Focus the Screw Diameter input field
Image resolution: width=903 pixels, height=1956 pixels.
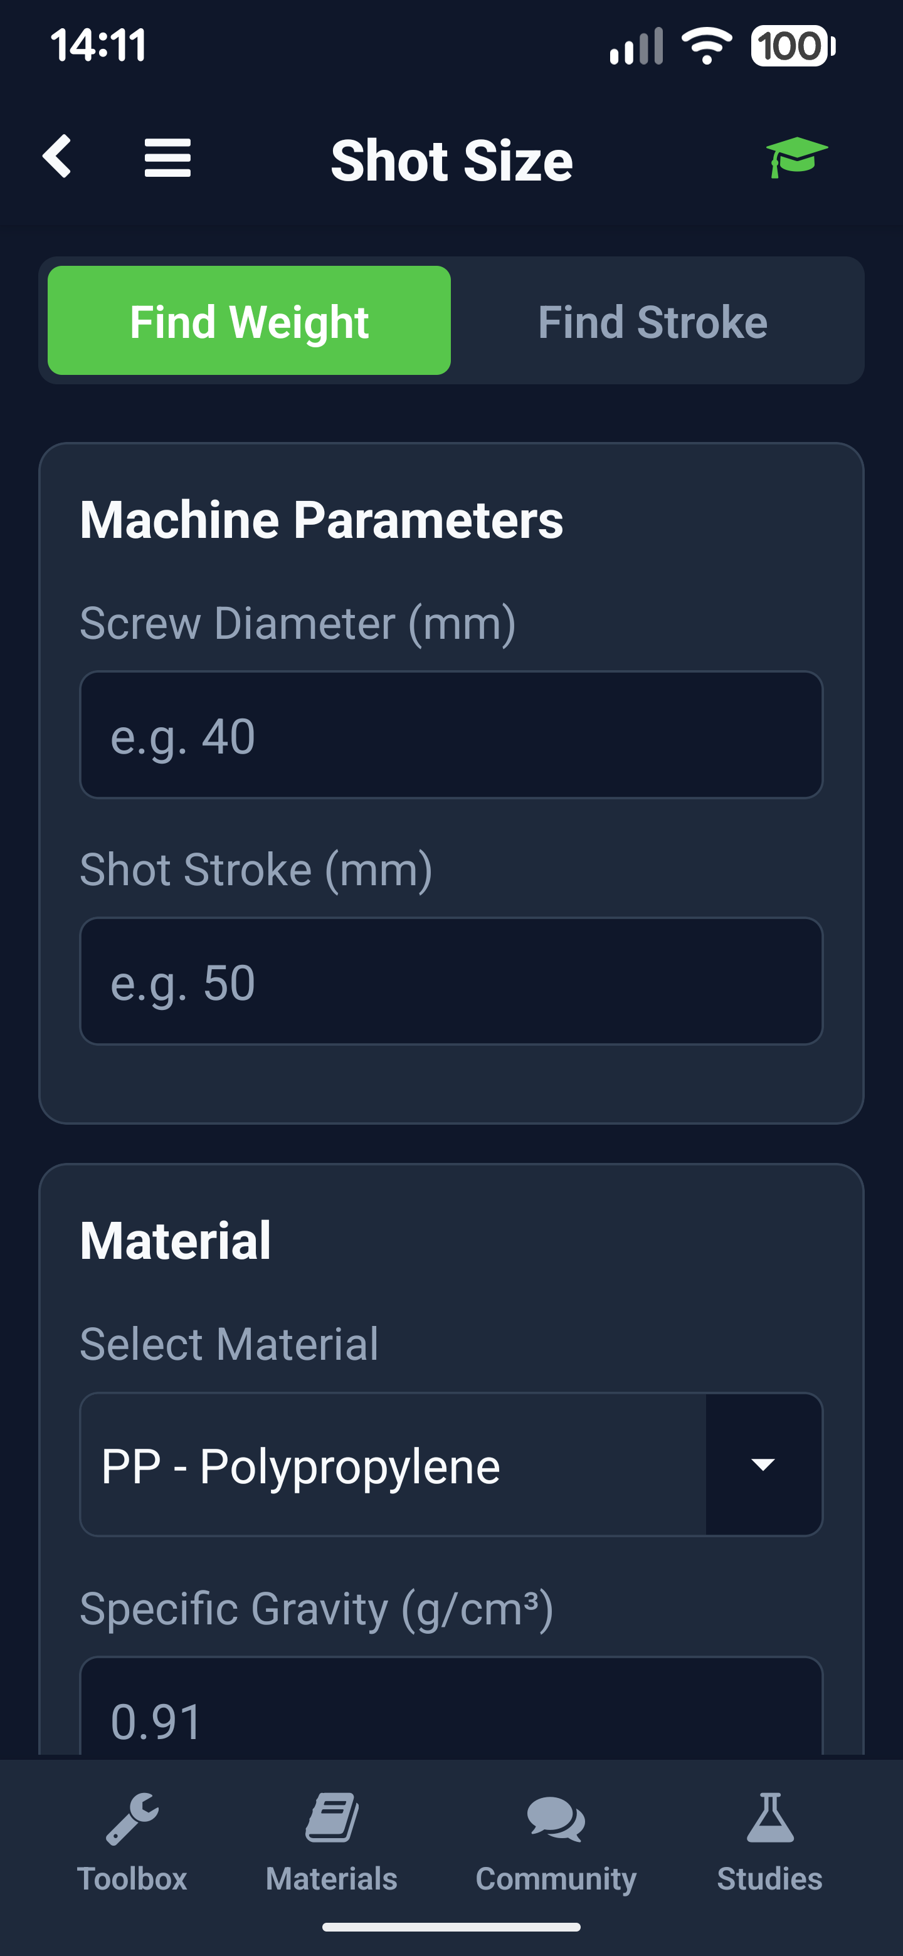pyautogui.click(x=451, y=735)
